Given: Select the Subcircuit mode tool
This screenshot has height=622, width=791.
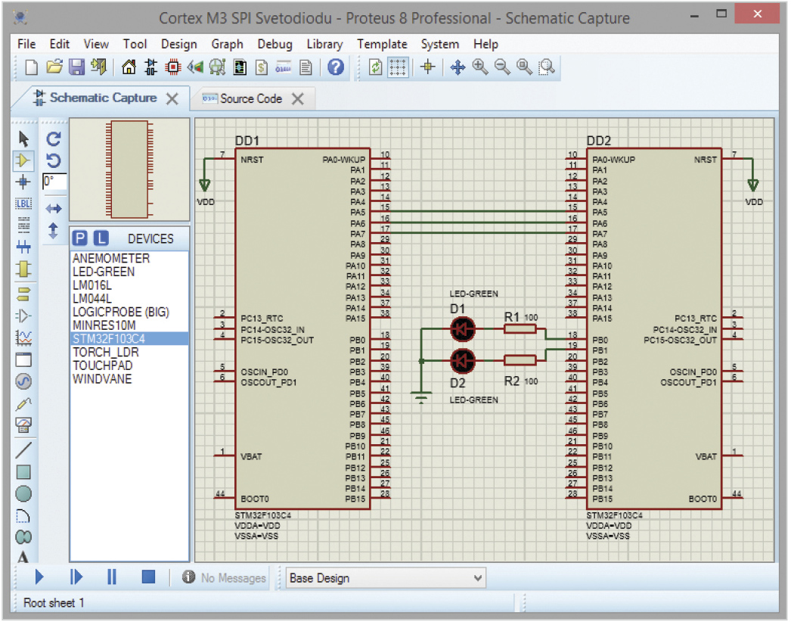Looking at the screenshot, I should 23,269.
